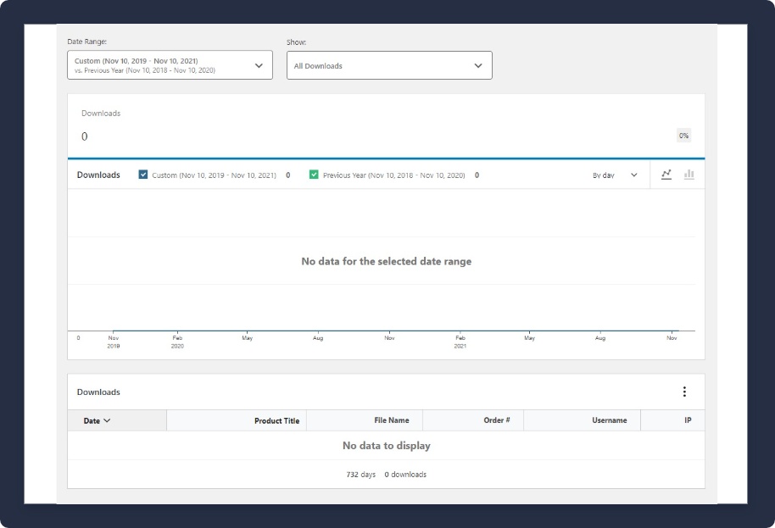The width and height of the screenshot is (775, 528).
Task: Expand the All Downloads filter dropdown
Action: click(x=389, y=65)
